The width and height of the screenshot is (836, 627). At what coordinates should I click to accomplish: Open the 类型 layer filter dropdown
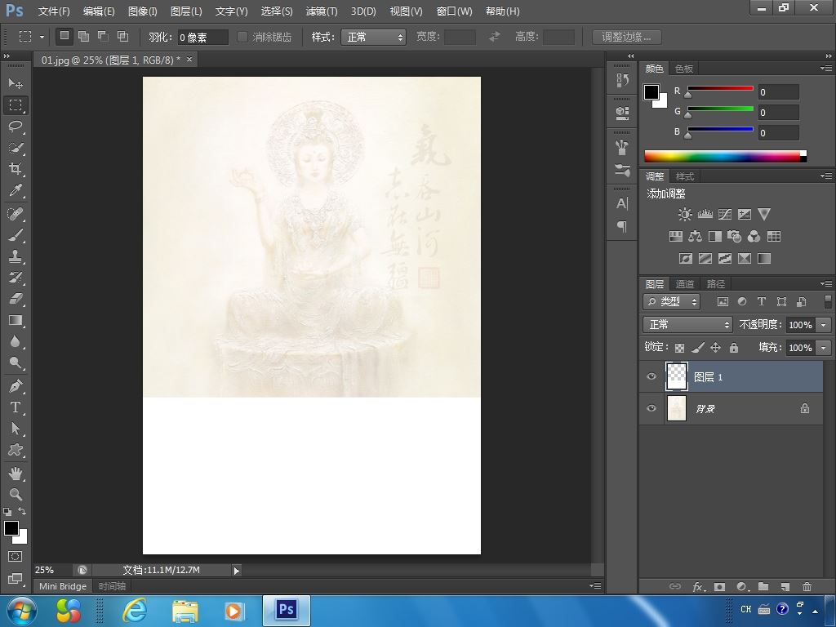tap(671, 302)
